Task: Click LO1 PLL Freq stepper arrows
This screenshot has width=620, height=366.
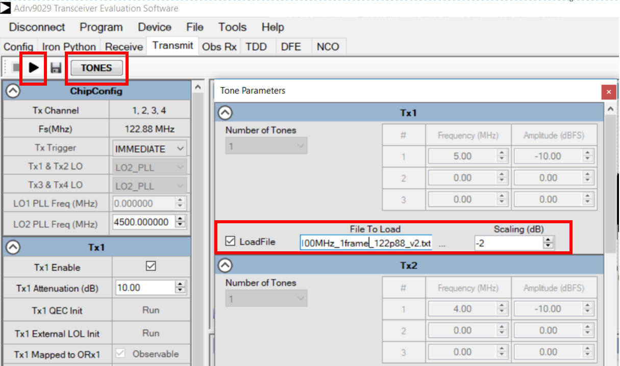Action: (181, 203)
